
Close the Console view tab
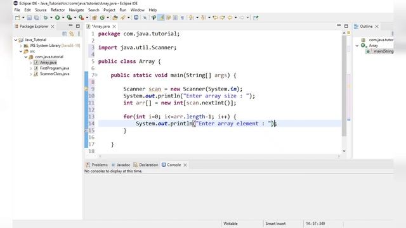coord(185,165)
